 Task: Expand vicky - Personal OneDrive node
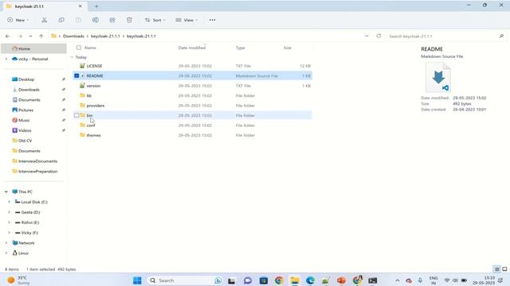6,59
